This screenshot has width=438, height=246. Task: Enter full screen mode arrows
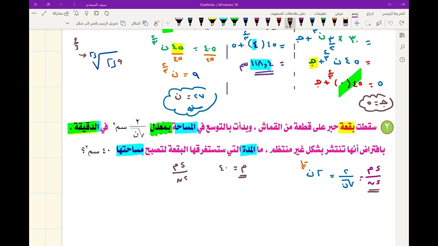pyautogui.click(x=44, y=13)
